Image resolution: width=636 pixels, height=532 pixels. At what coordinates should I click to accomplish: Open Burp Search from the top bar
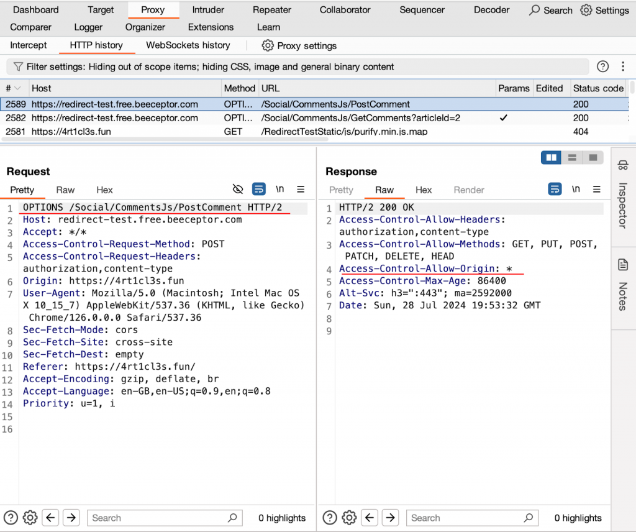[x=550, y=10]
